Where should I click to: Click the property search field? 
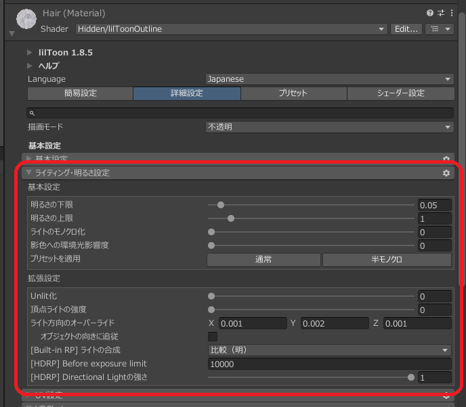click(x=240, y=113)
